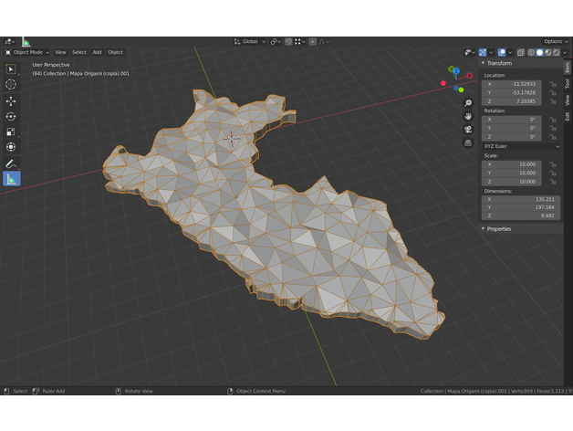
Task: Open the XYZ Euler rotation mode dropdown
Action: (x=521, y=146)
